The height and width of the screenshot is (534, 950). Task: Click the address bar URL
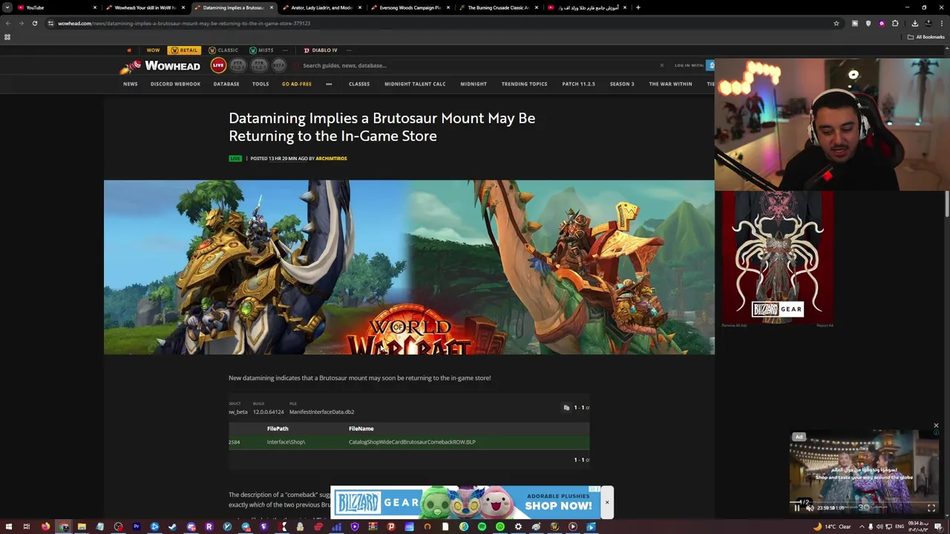click(184, 23)
